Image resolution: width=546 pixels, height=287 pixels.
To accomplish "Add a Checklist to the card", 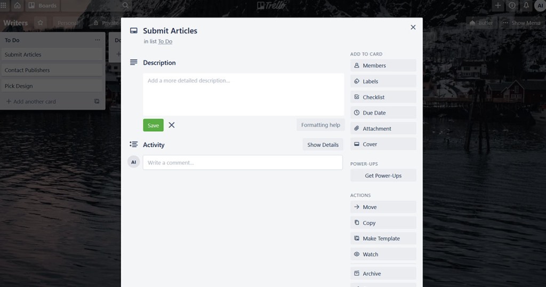I will click(x=383, y=97).
